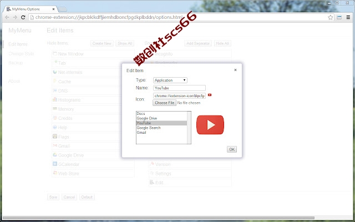Click the Flags item icon
Image resolution: width=355 pixels, height=222 pixels.
55,137
